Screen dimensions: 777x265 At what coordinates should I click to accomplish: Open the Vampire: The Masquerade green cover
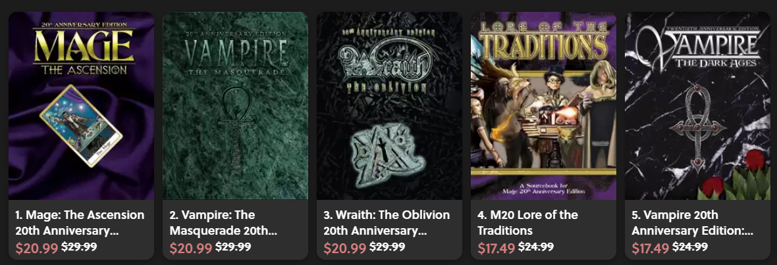[235, 106]
